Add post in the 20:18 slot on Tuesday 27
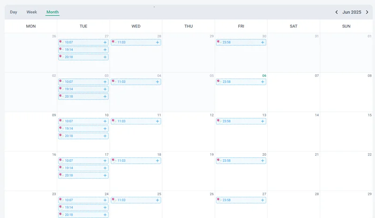Image resolution: width=375 pixels, height=218 pixels. (x=105, y=57)
